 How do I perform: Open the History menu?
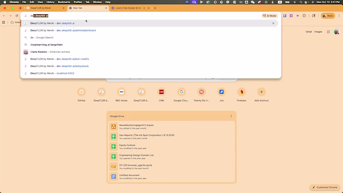point(50,2)
